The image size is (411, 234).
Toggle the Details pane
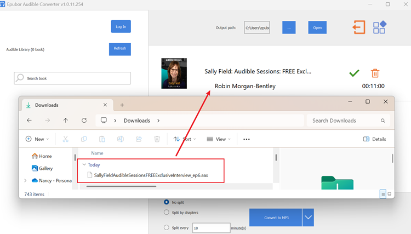click(x=375, y=139)
